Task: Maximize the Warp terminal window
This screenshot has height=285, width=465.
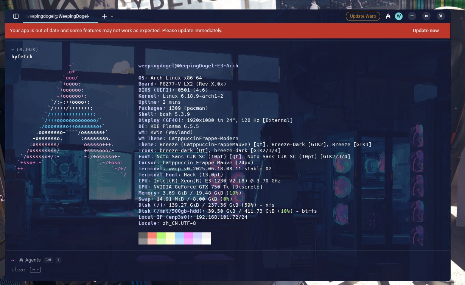Action: click(426, 16)
